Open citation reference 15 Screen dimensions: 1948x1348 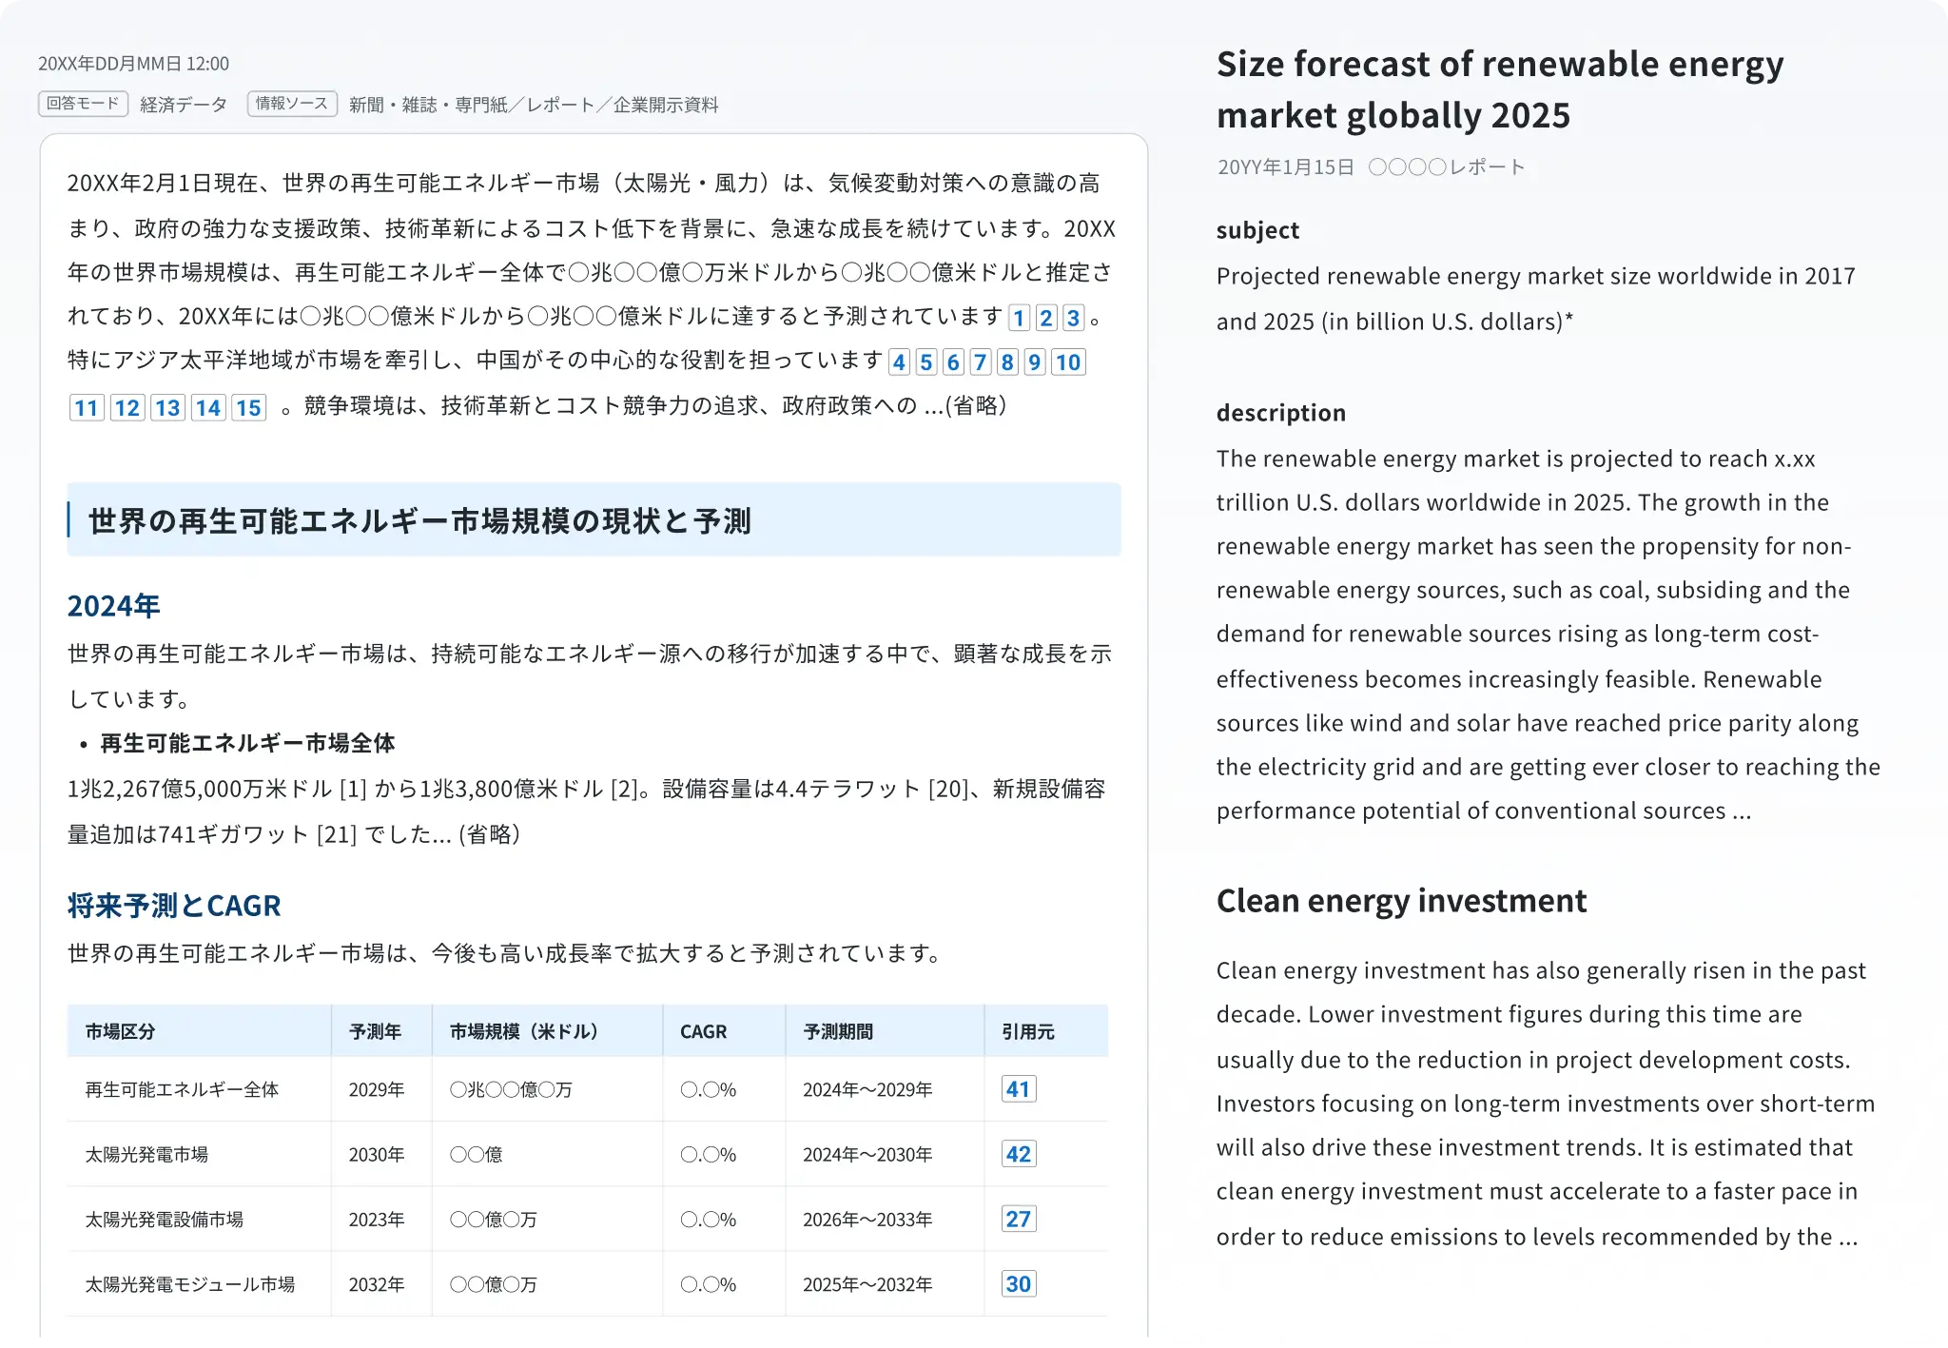pyautogui.click(x=248, y=408)
